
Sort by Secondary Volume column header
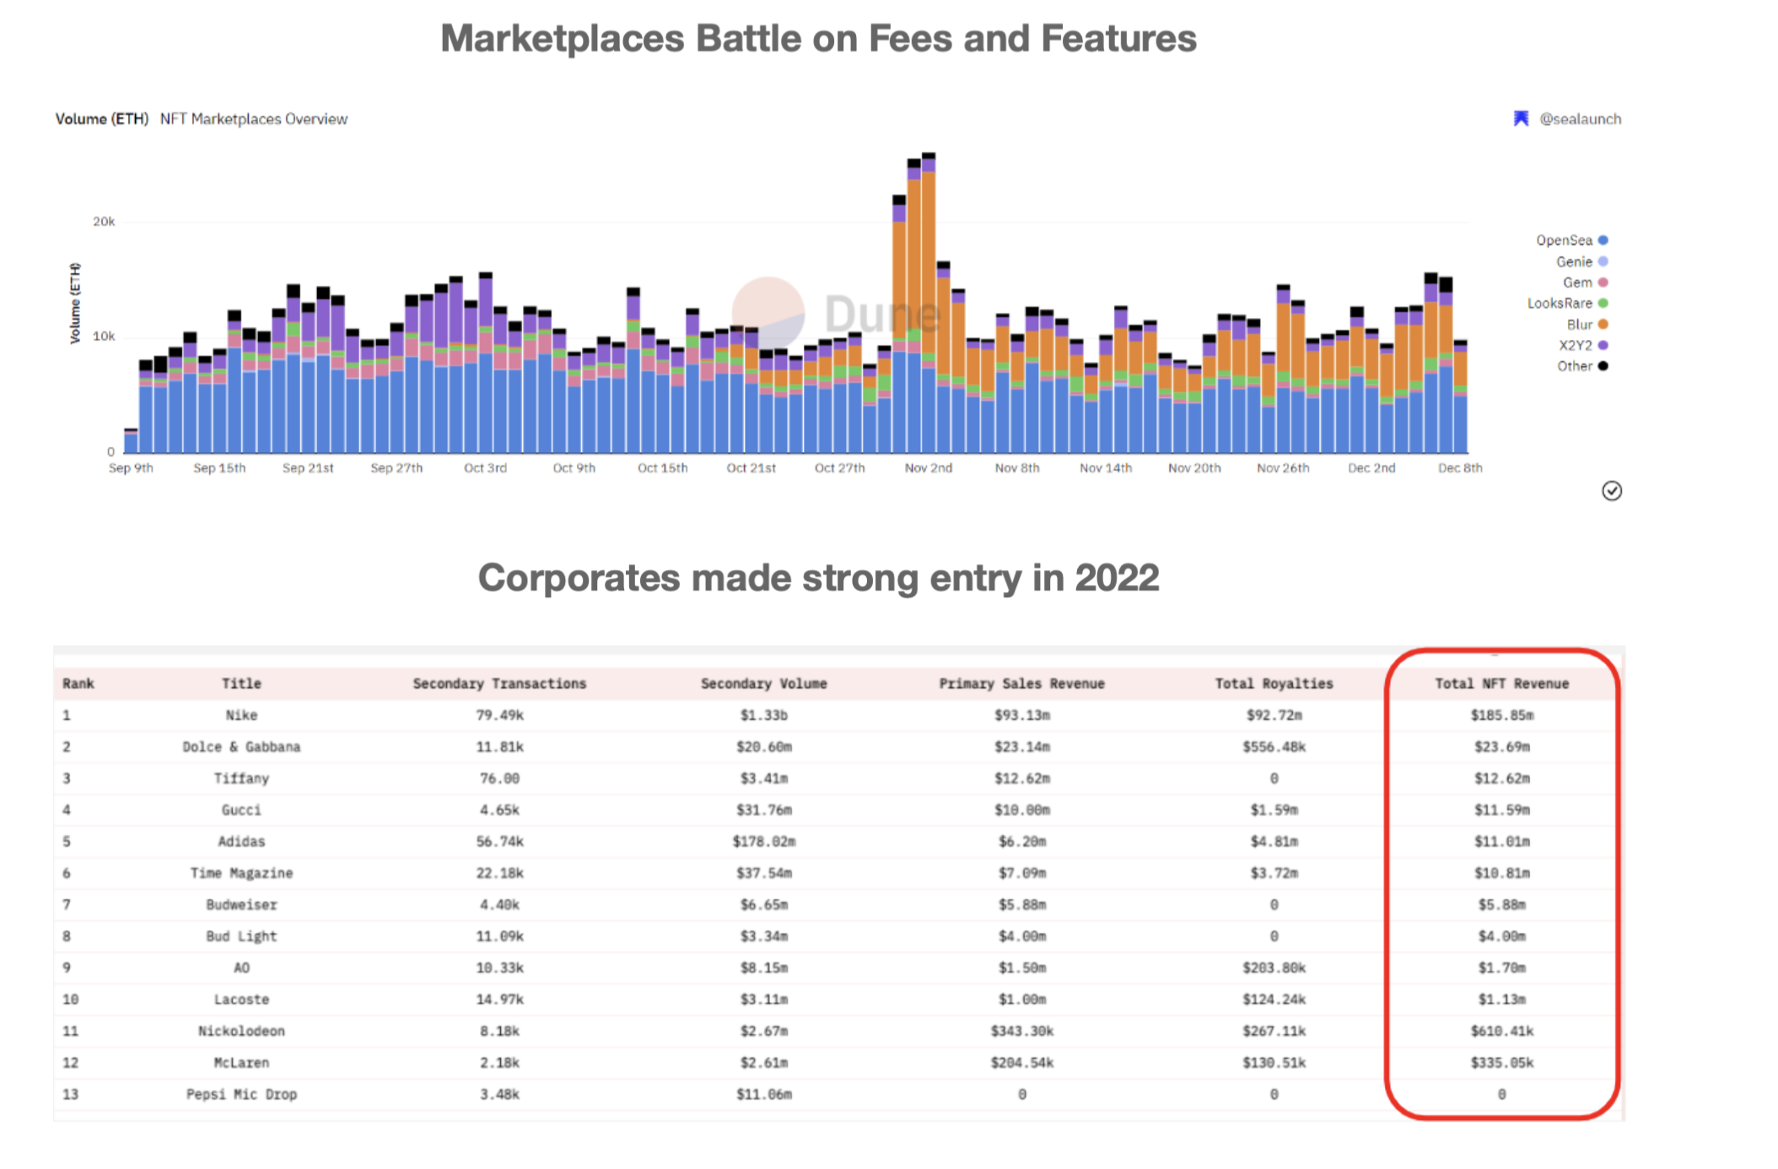point(763,683)
